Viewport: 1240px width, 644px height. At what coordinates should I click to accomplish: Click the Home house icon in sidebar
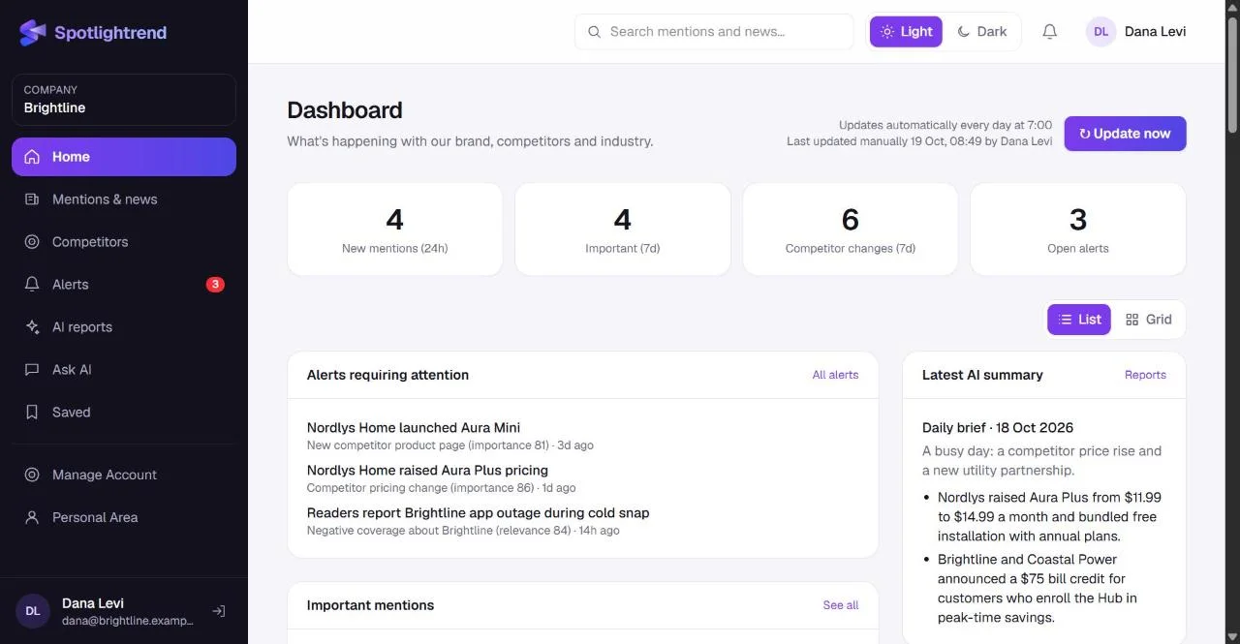32,157
